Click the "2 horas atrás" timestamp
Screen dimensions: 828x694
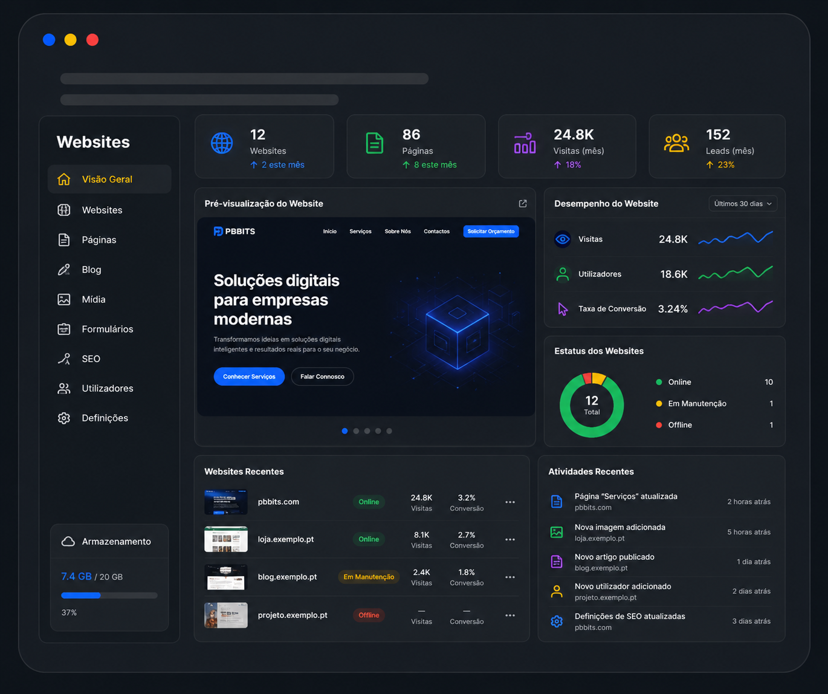(749, 502)
